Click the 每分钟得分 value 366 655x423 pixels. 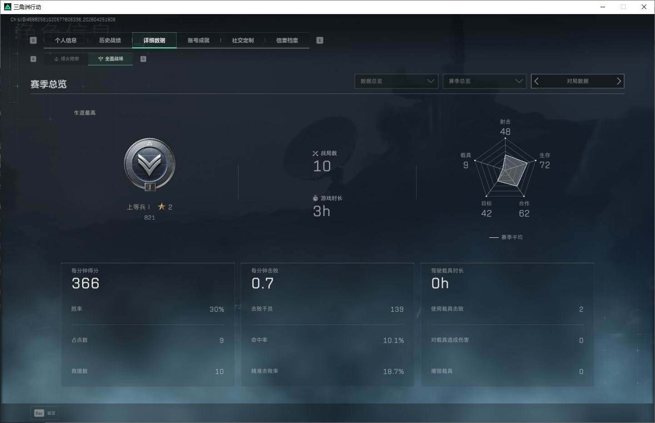pyautogui.click(x=85, y=284)
